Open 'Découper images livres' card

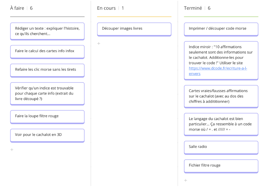(x=134, y=29)
